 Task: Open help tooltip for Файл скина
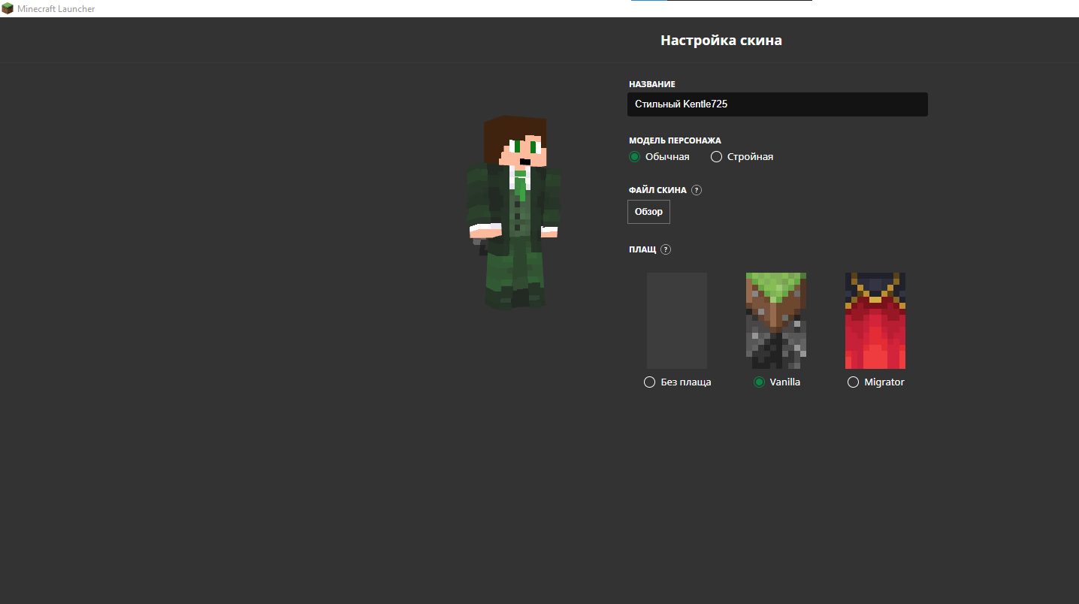[697, 190]
